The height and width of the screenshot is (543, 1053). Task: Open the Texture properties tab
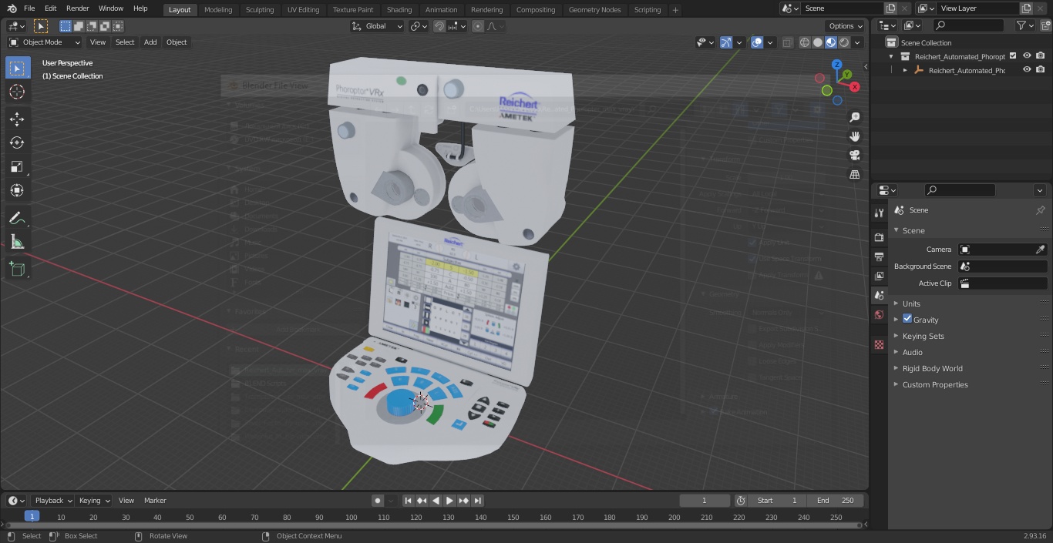879,345
